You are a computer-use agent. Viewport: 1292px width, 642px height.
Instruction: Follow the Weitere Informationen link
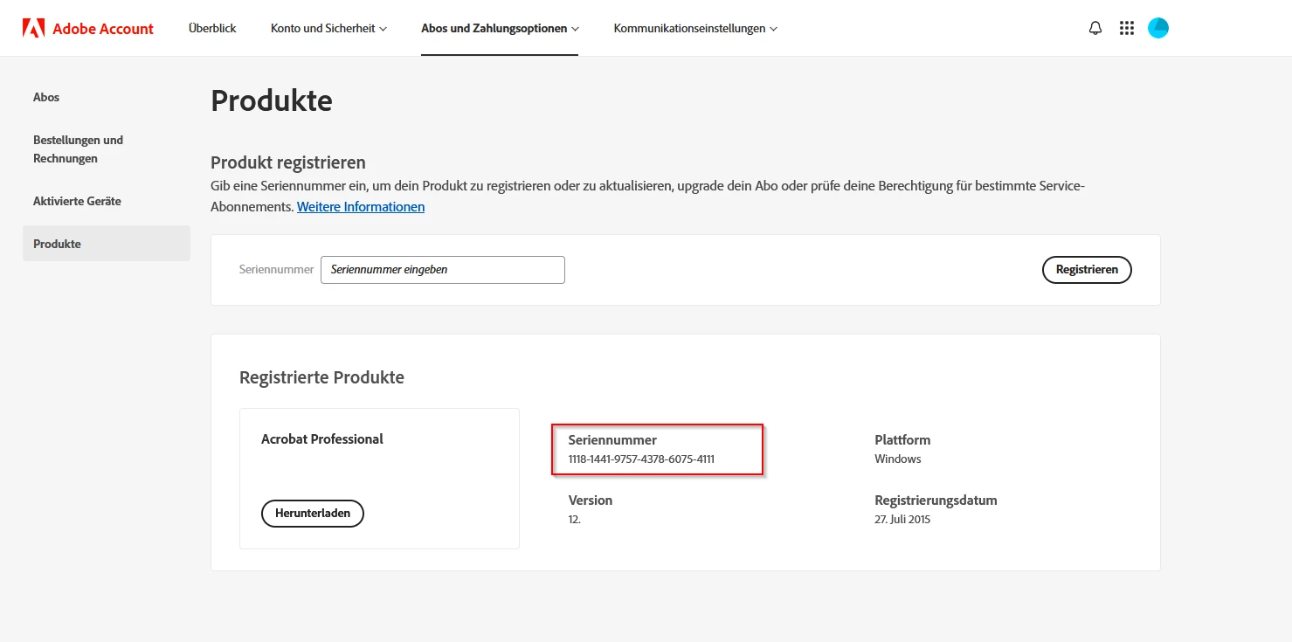pyautogui.click(x=361, y=207)
